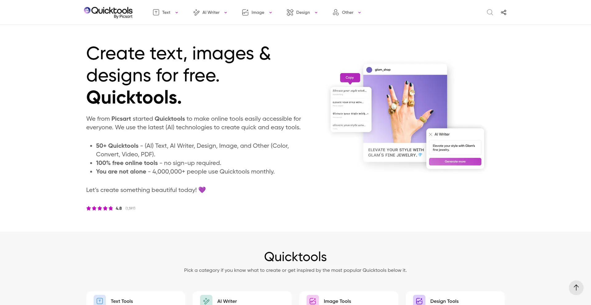Click the 'You are not alone' bullet text

pyautogui.click(x=121, y=171)
